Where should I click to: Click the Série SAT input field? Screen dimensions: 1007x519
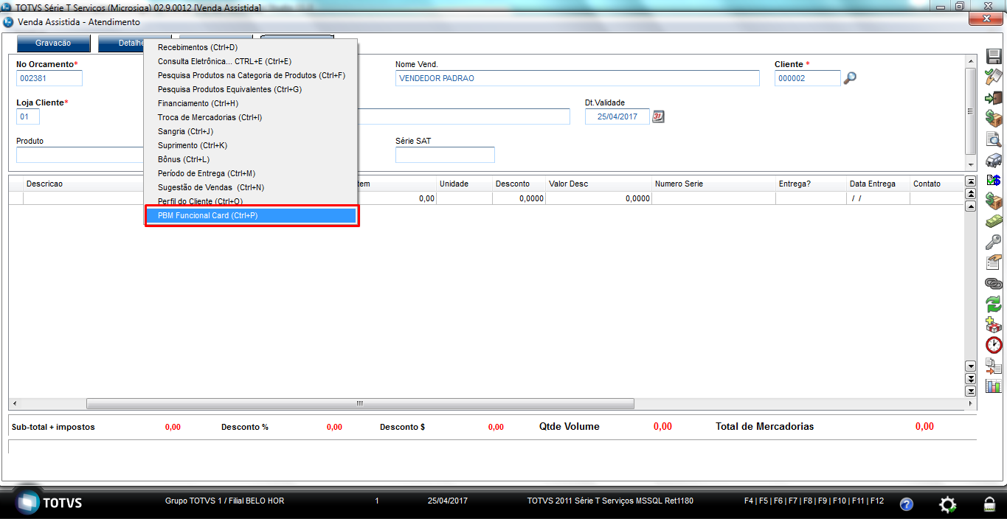445,155
